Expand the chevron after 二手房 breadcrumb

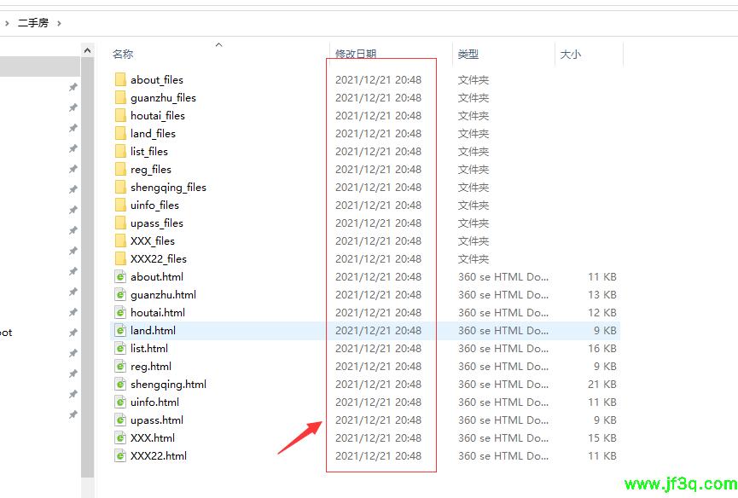tap(59, 23)
